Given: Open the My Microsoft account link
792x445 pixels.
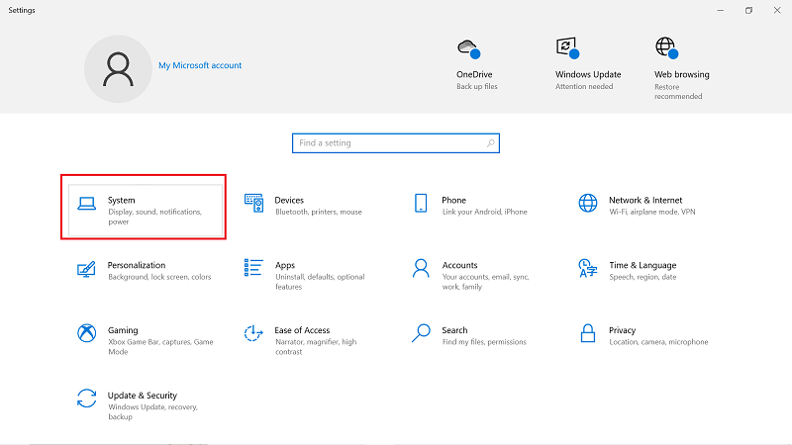Looking at the screenshot, I should click(x=200, y=66).
